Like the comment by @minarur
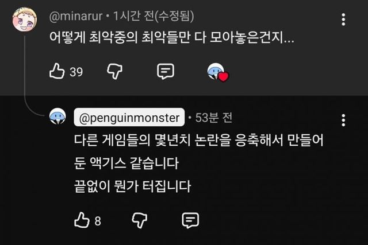This screenshot has width=368, height=245. click(57, 71)
